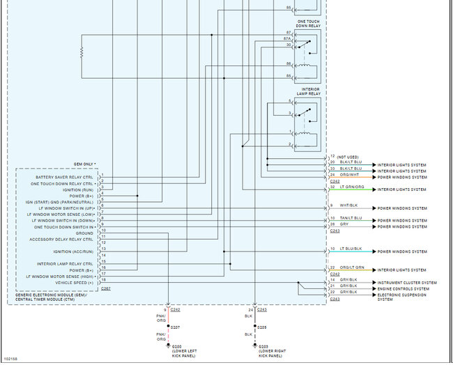Click INSTRUMENT CLUSTER SYSTEM reference
The image size is (453, 365).
pyautogui.click(x=407, y=283)
